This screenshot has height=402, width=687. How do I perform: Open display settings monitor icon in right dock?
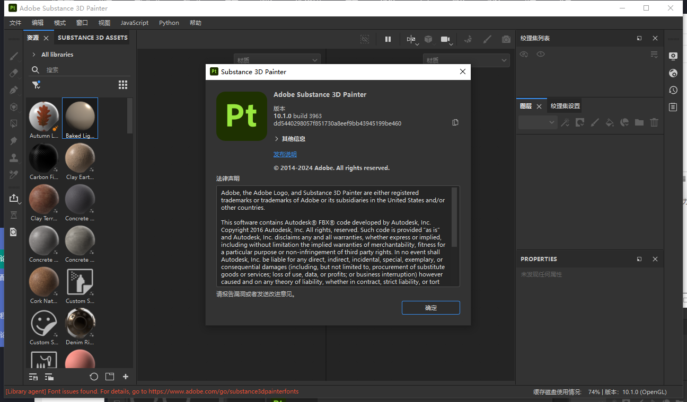673,56
